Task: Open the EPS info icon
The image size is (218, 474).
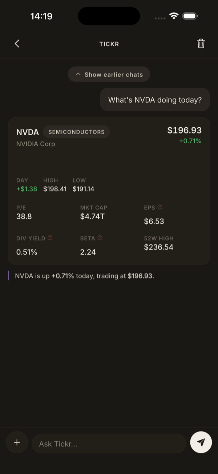Action: point(160,207)
